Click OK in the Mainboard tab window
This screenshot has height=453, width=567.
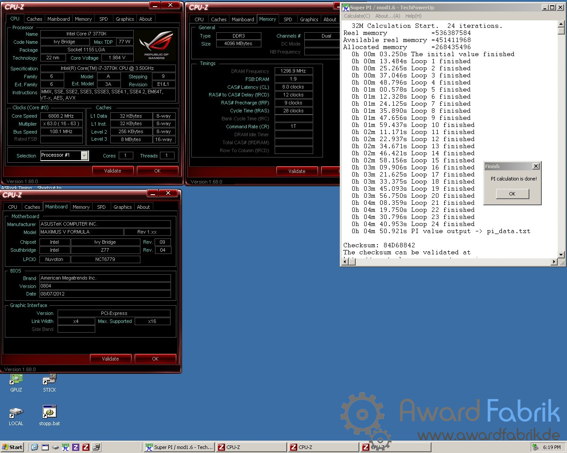(x=155, y=359)
